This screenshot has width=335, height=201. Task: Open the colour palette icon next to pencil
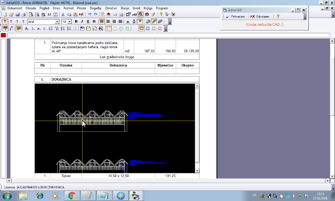click(148, 22)
